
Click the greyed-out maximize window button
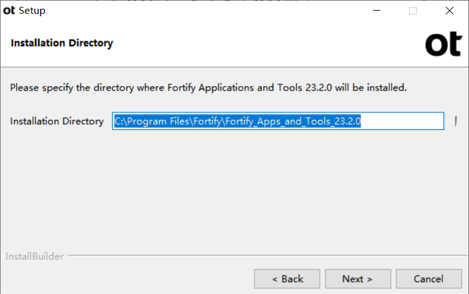(413, 11)
